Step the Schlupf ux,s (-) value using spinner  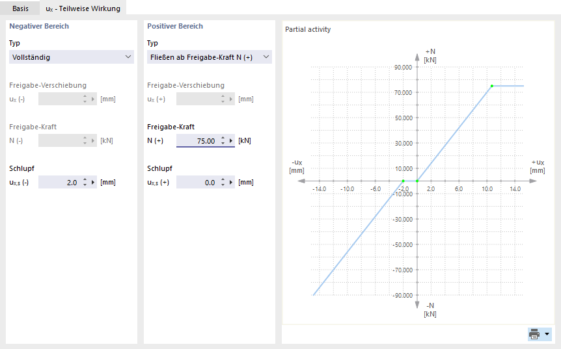(x=85, y=180)
